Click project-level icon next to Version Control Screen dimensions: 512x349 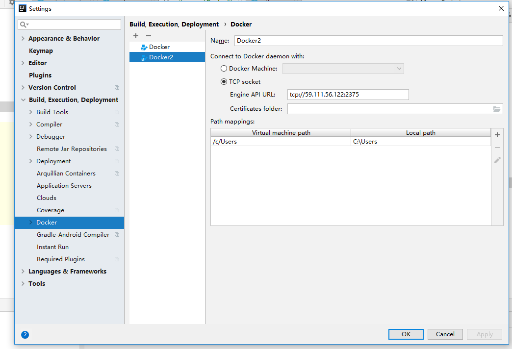coord(117,87)
